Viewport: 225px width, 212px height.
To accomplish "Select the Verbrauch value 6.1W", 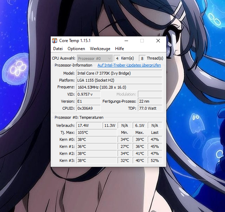I will point(140,125).
